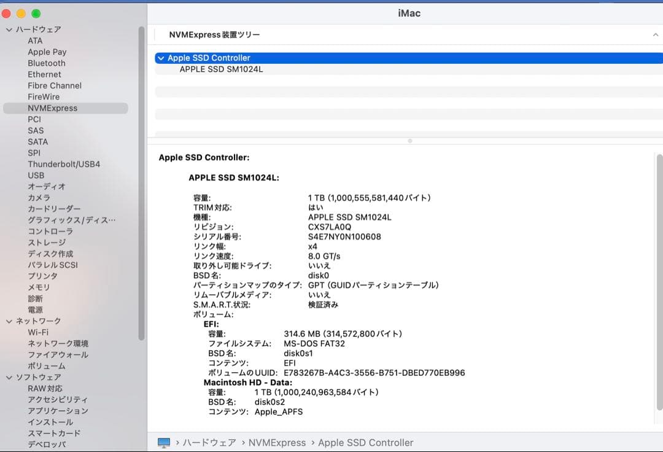Open スマートカード in the sidebar
Viewport: 663px width, 452px height.
(x=54, y=434)
